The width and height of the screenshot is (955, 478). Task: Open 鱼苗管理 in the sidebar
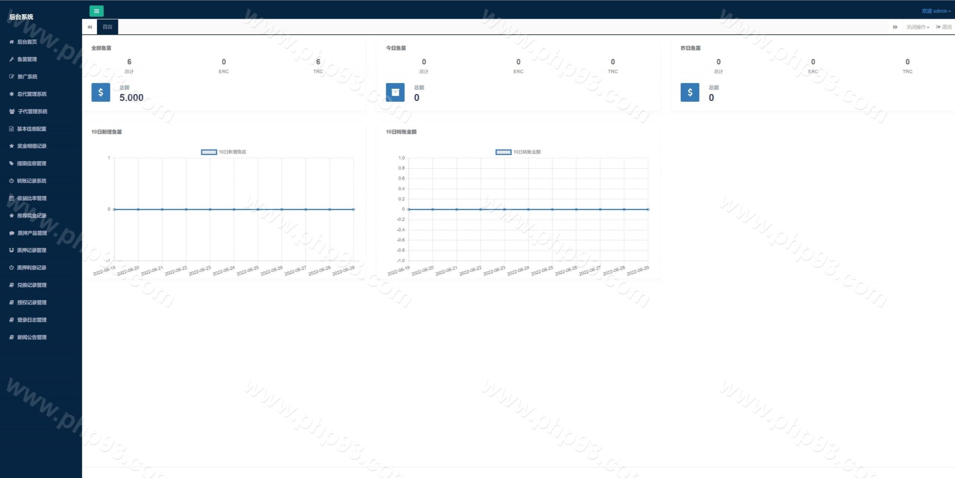click(27, 59)
